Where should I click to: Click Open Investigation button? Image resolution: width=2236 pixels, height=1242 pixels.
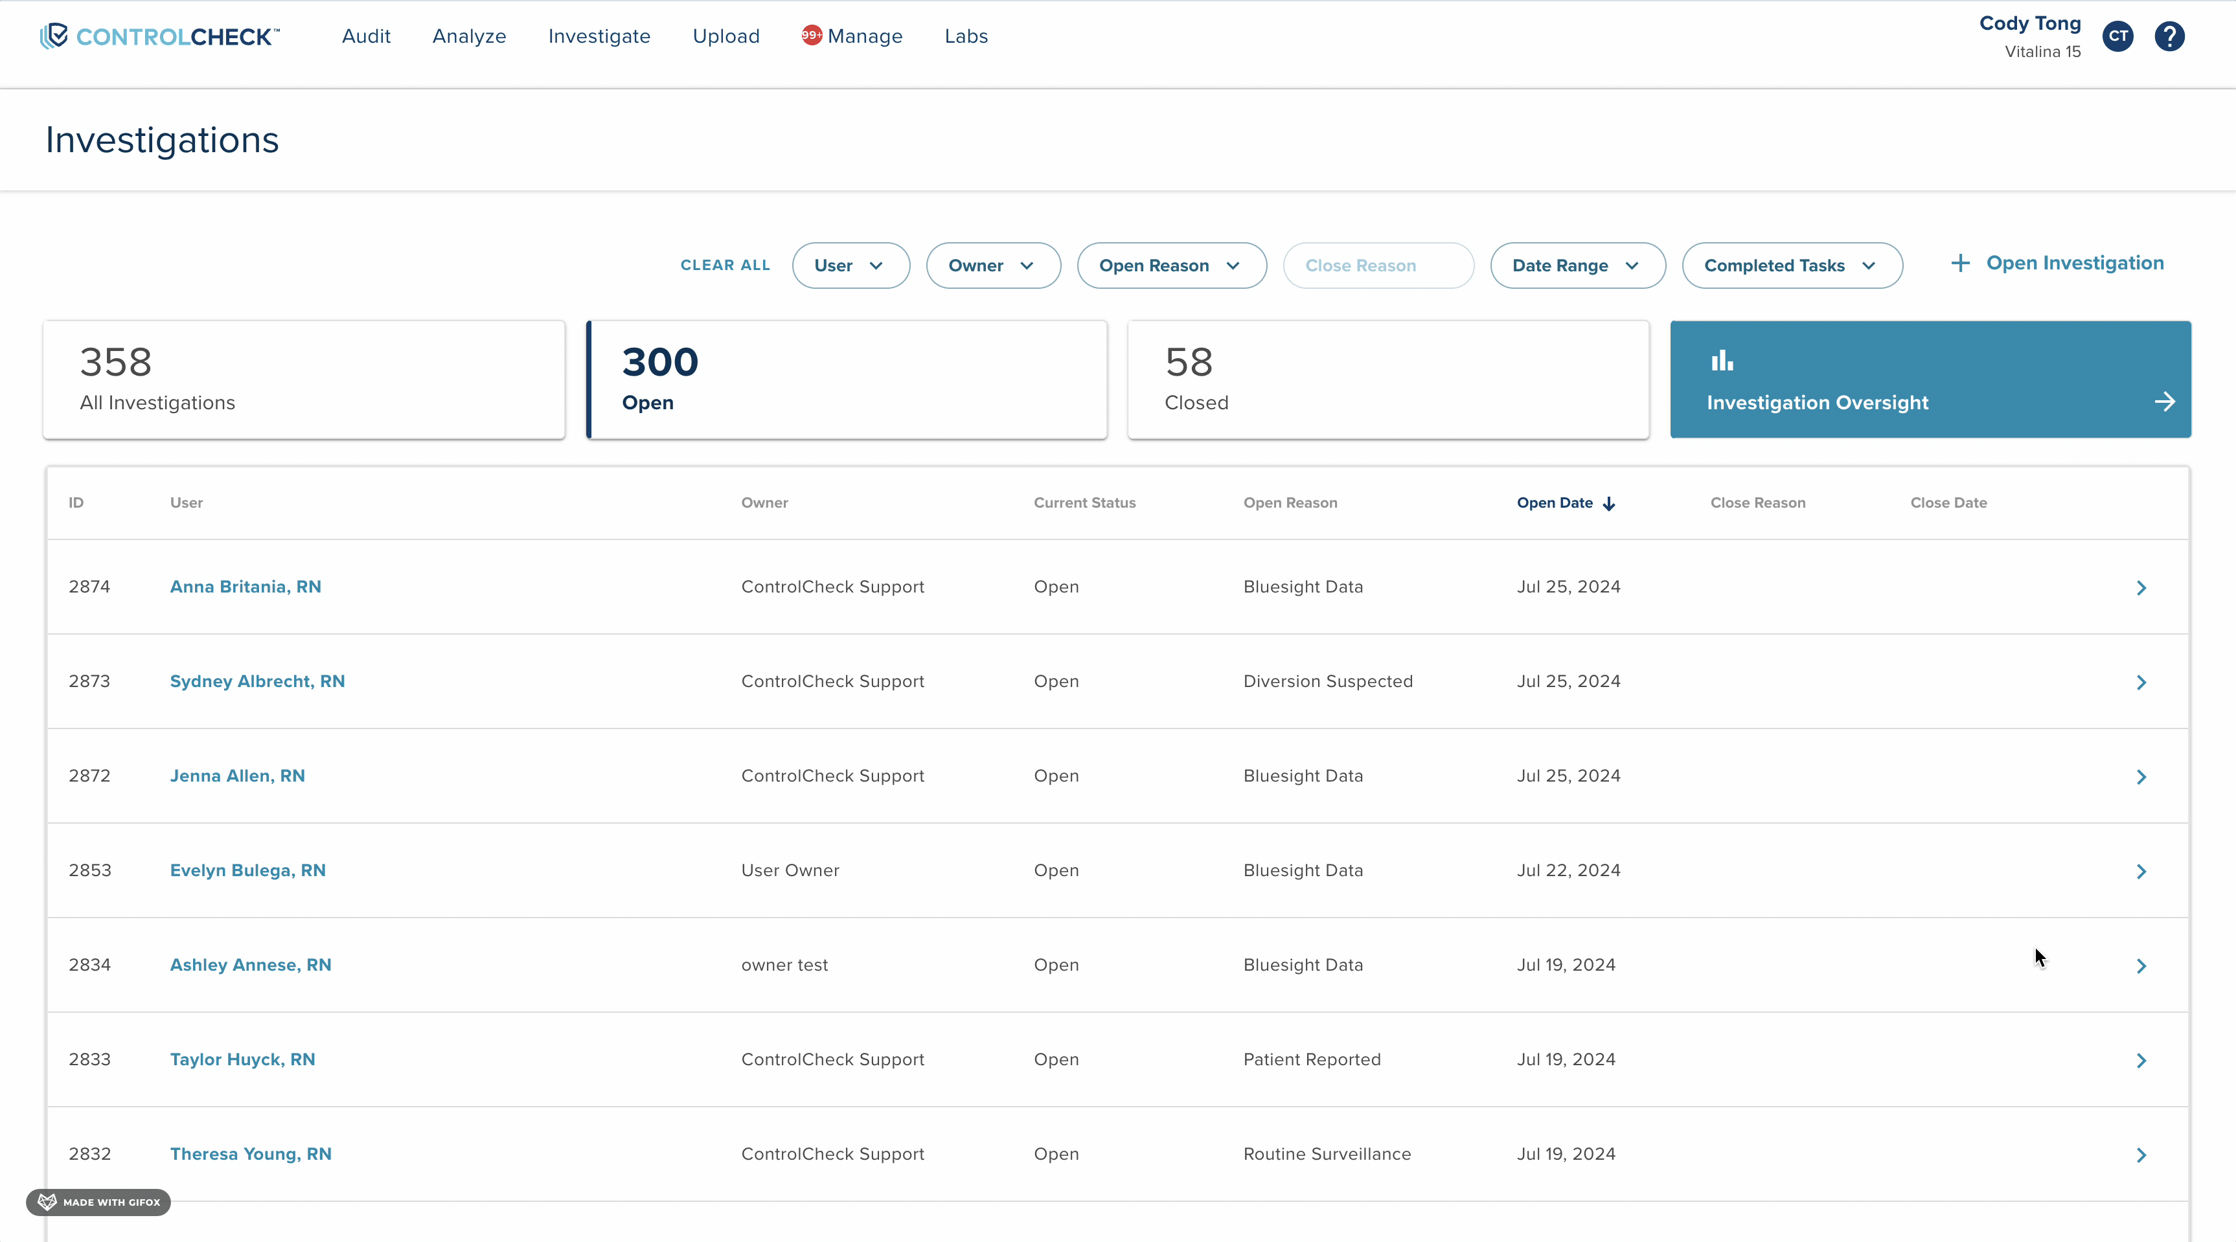tap(2057, 263)
